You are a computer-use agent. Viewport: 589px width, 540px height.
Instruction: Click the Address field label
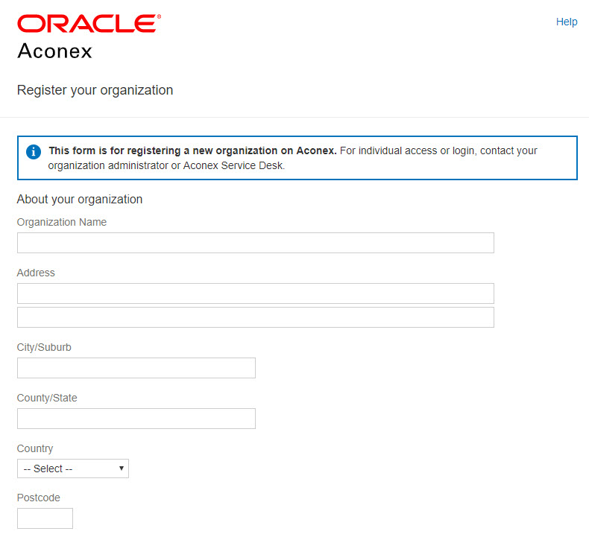36,273
